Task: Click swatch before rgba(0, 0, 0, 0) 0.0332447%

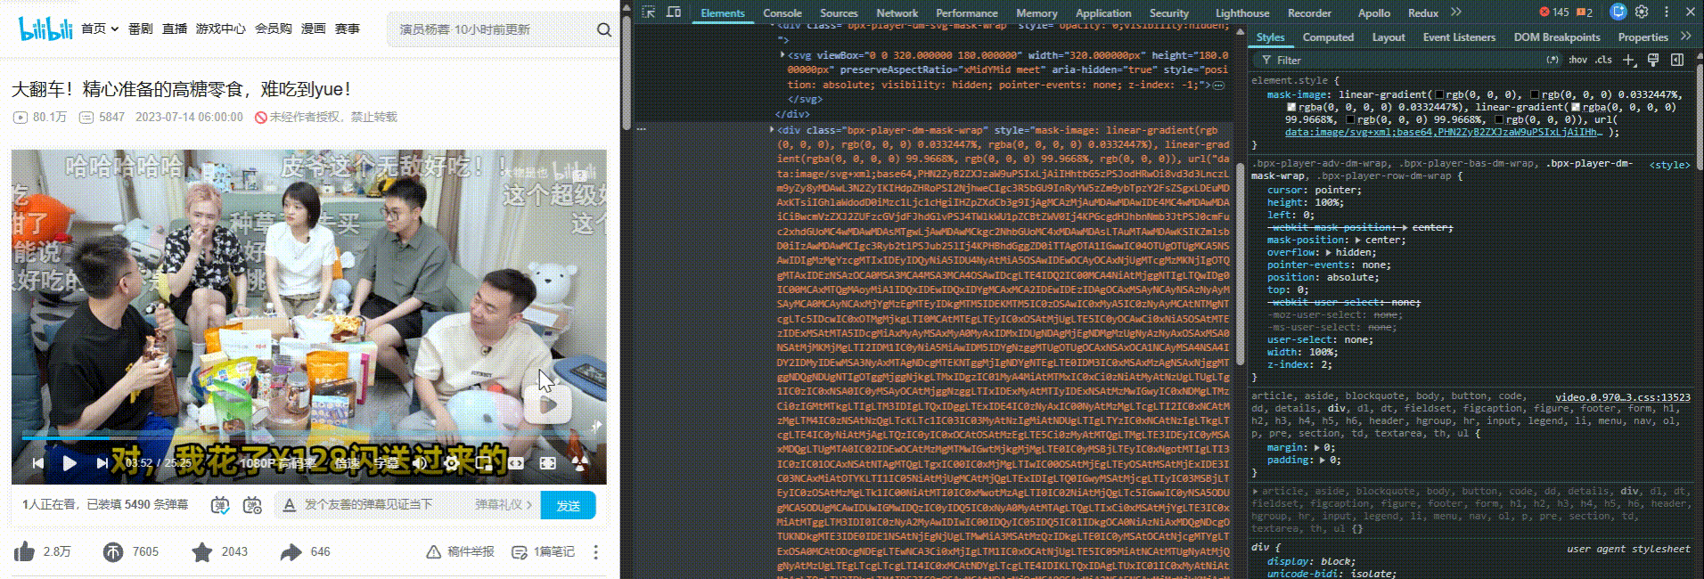Action: pyautogui.click(x=1291, y=107)
